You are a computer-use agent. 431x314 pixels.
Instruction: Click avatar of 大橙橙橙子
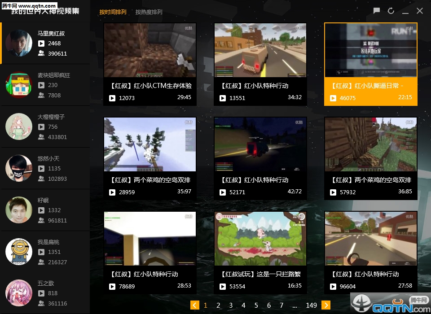point(19,126)
